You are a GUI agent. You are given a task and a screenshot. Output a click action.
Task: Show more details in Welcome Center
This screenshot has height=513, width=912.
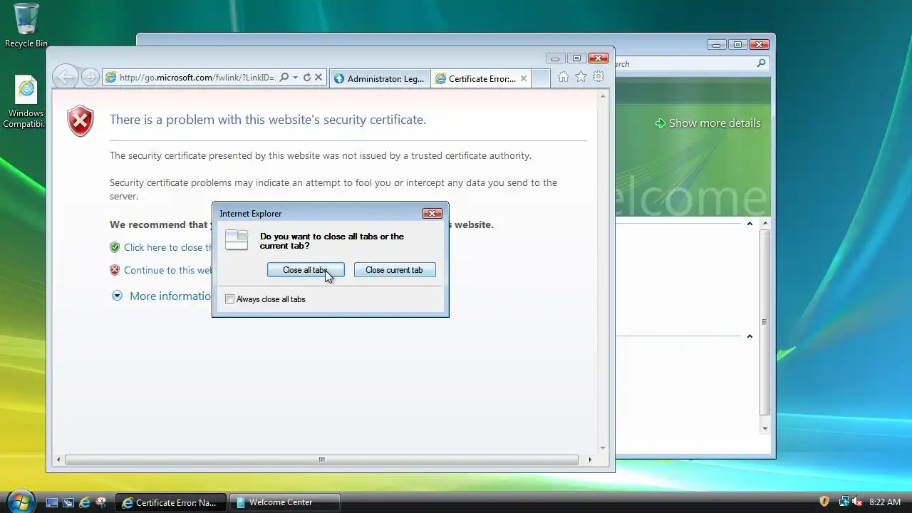708,123
